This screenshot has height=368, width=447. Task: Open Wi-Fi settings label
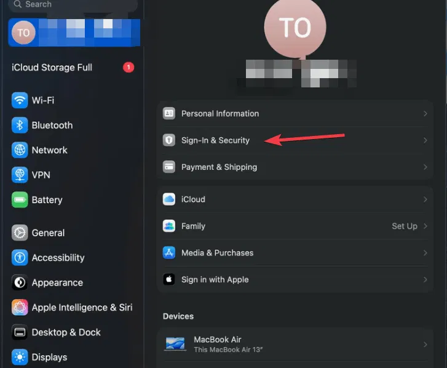43,100
